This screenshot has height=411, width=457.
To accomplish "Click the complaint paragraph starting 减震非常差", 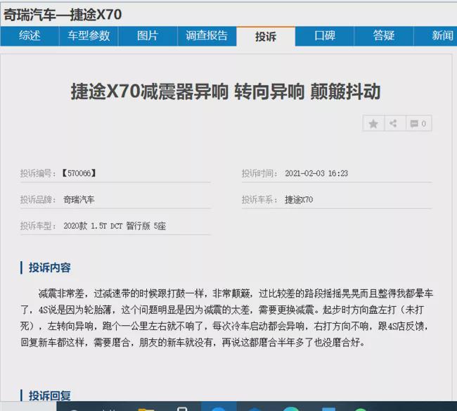I will coord(227,317).
